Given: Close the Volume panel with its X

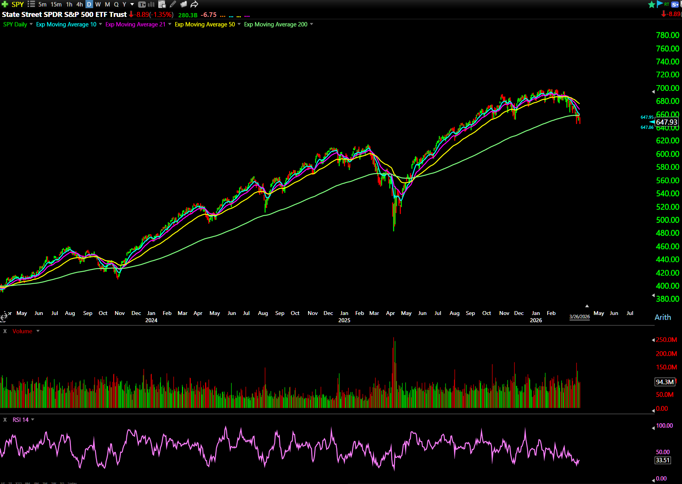Looking at the screenshot, I should click(x=5, y=331).
